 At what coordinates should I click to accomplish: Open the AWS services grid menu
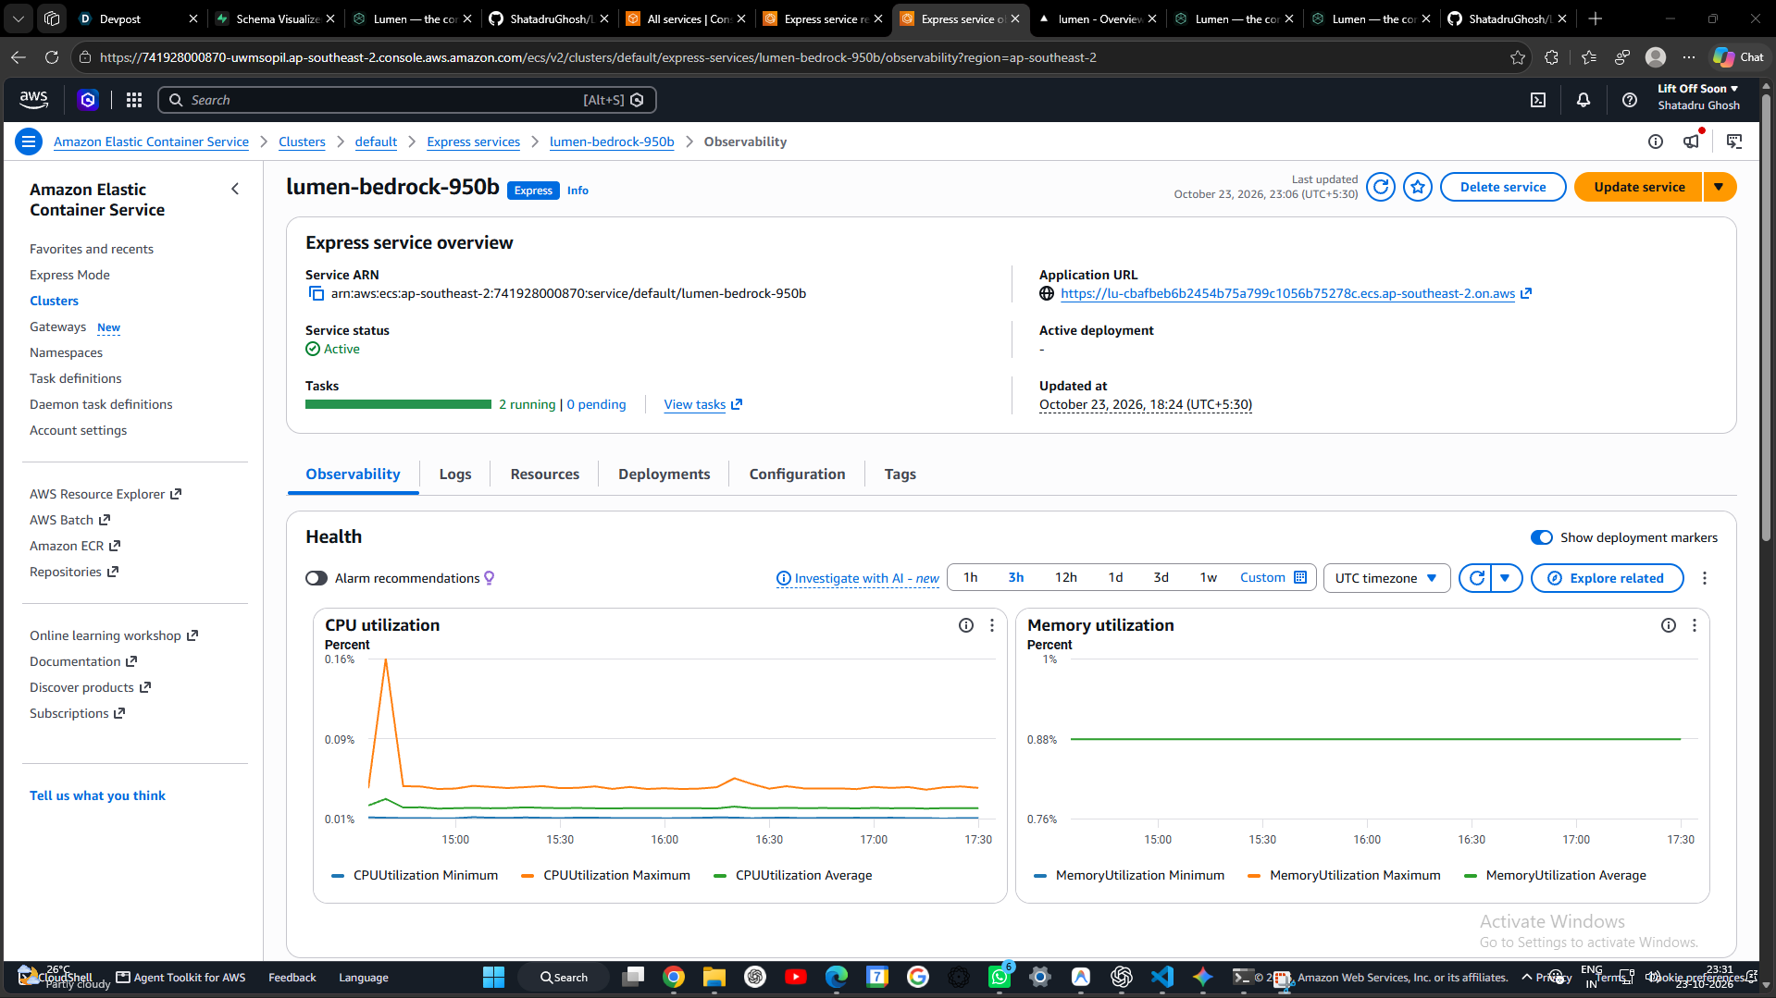click(x=134, y=100)
